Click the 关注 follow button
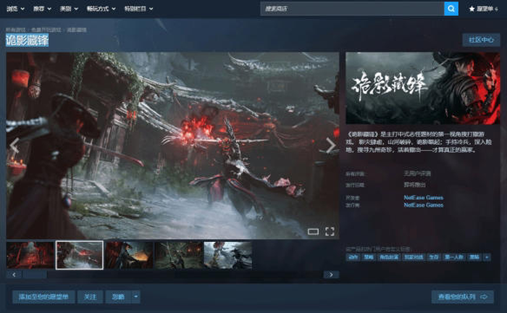Viewport: 507px width, 313px height. (x=91, y=296)
